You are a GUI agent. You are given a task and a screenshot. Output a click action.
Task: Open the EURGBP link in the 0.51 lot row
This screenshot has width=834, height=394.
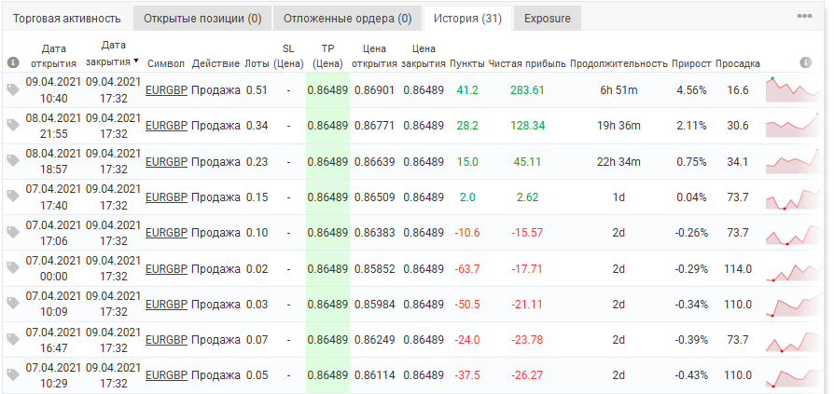166,90
